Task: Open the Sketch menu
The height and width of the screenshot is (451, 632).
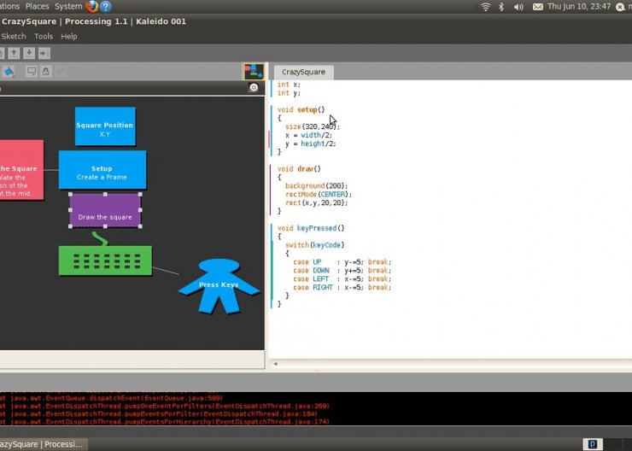Action: [14, 36]
